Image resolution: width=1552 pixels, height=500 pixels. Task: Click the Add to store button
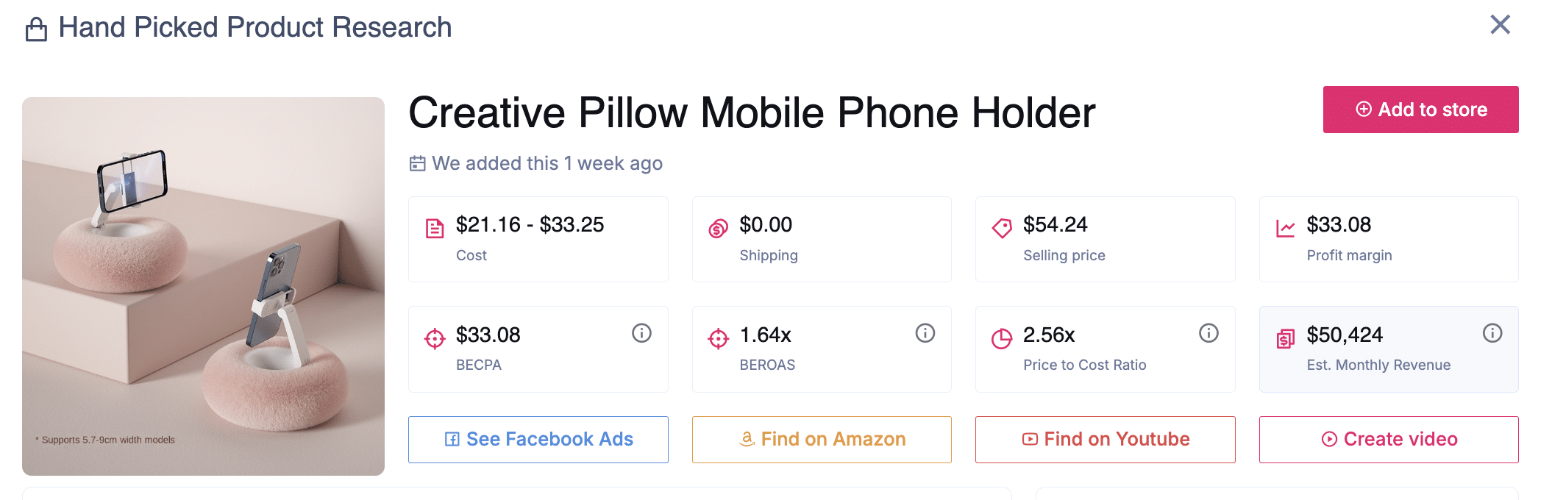1420,109
